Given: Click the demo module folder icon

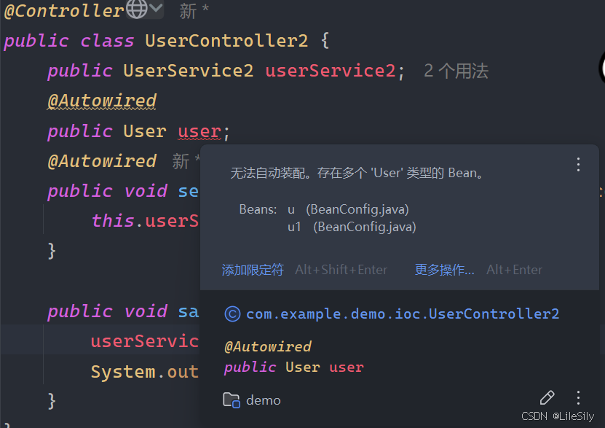Looking at the screenshot, I should [232, 400].
